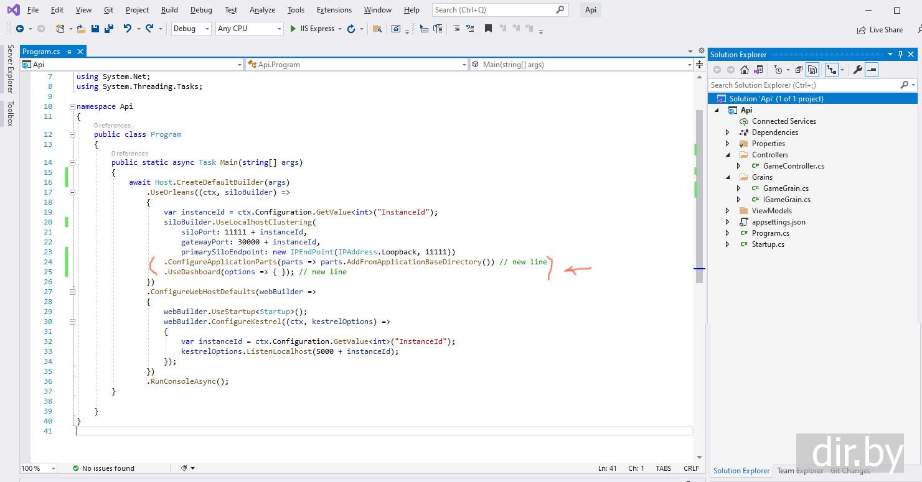
Task: Click the Open File folder icon
Action: [81, 29]
